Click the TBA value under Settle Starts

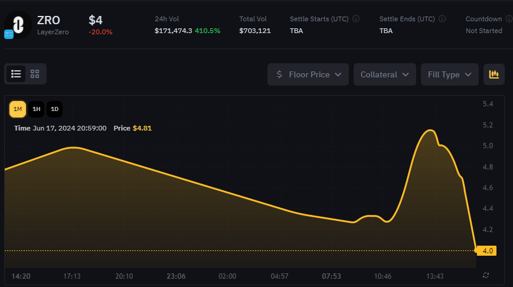[296, 31]
